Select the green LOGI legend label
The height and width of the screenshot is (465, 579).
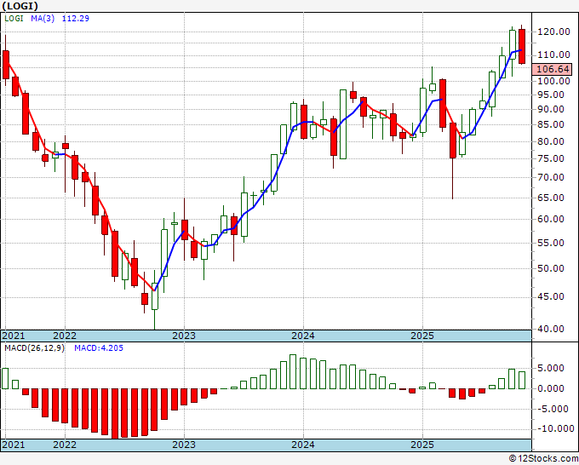tap(14, 18)
